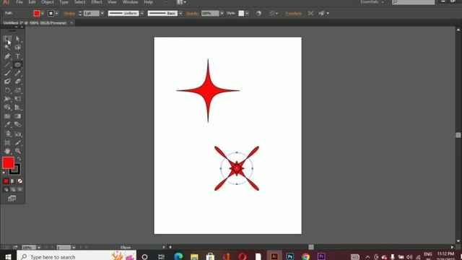Select the Gradient tool
462x260 pixels.
(x=17, y=116)
